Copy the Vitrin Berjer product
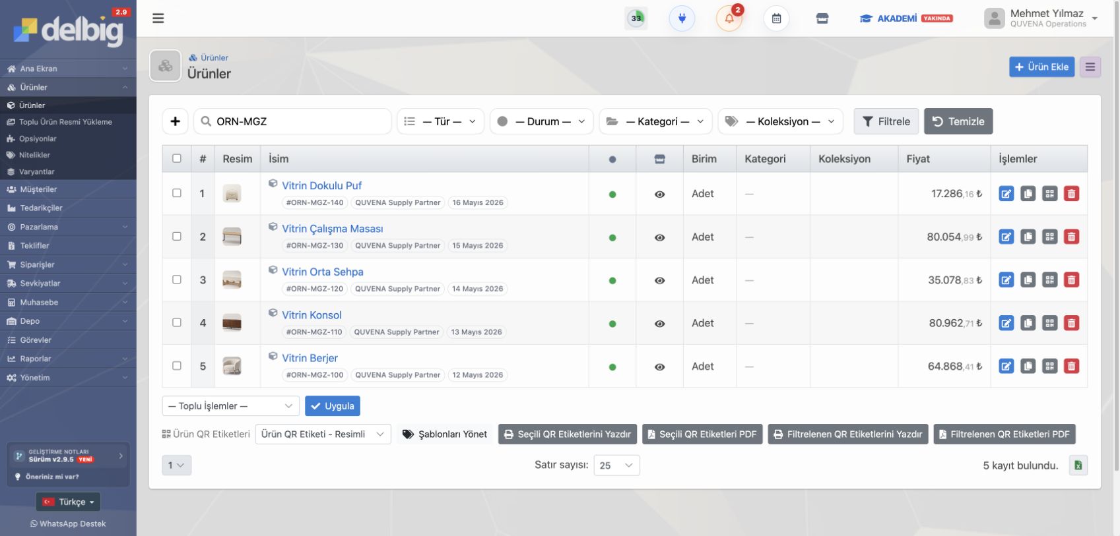Viewport: 1120px width, 536px height. [1028, 366]
